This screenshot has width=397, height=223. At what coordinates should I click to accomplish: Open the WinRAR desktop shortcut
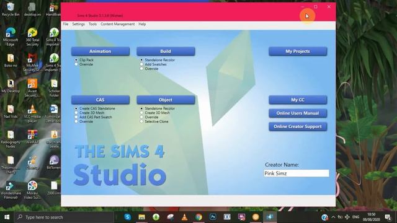coord(32,136)
